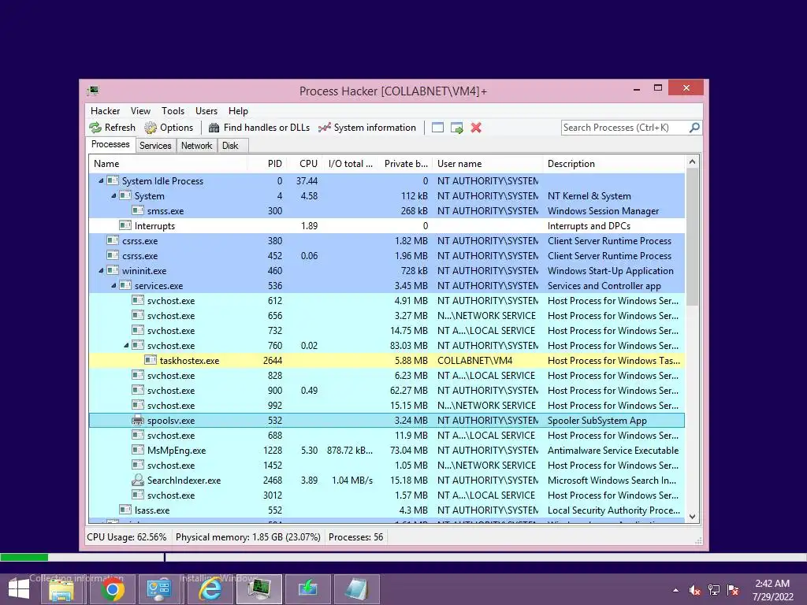807x605 pixels.
Task: Switch to the Services tab
Action: (155, 146)
